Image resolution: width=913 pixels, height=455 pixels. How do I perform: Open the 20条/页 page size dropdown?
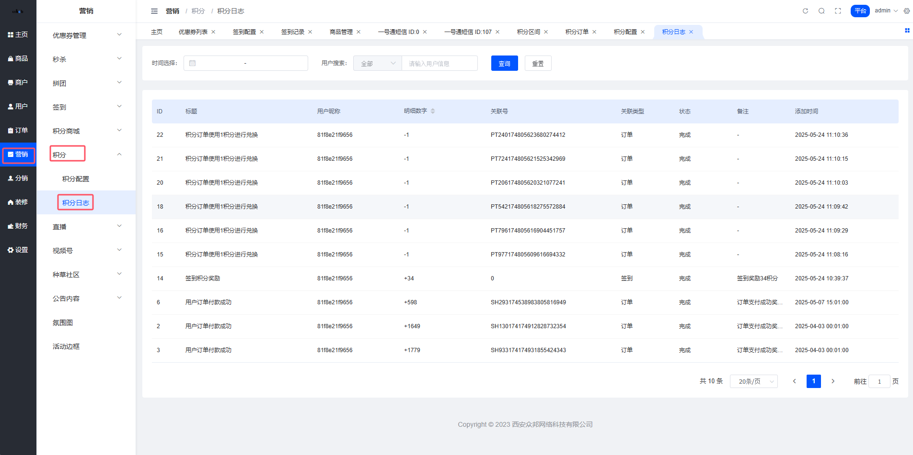[753, 381]
